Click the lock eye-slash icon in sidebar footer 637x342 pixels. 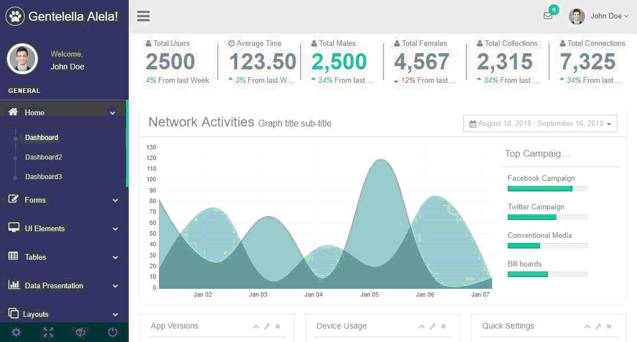81,332
